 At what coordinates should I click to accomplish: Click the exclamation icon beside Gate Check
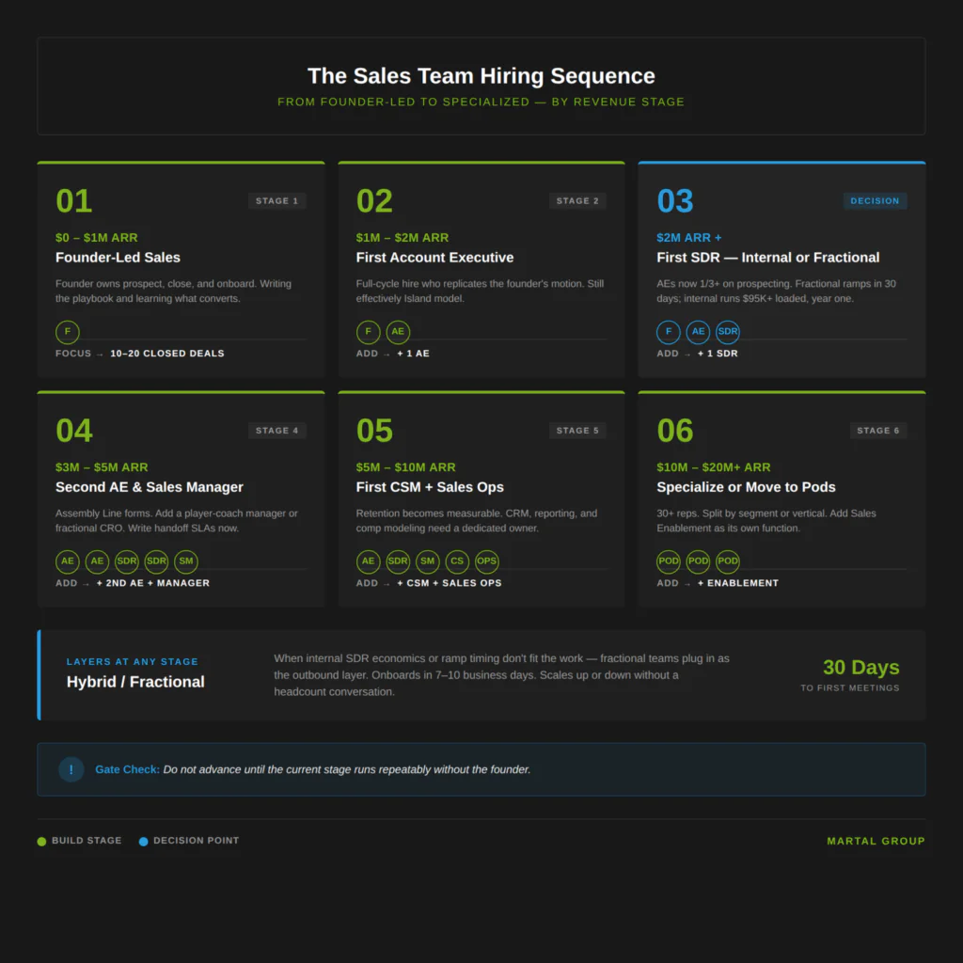[x=71, y=769]
